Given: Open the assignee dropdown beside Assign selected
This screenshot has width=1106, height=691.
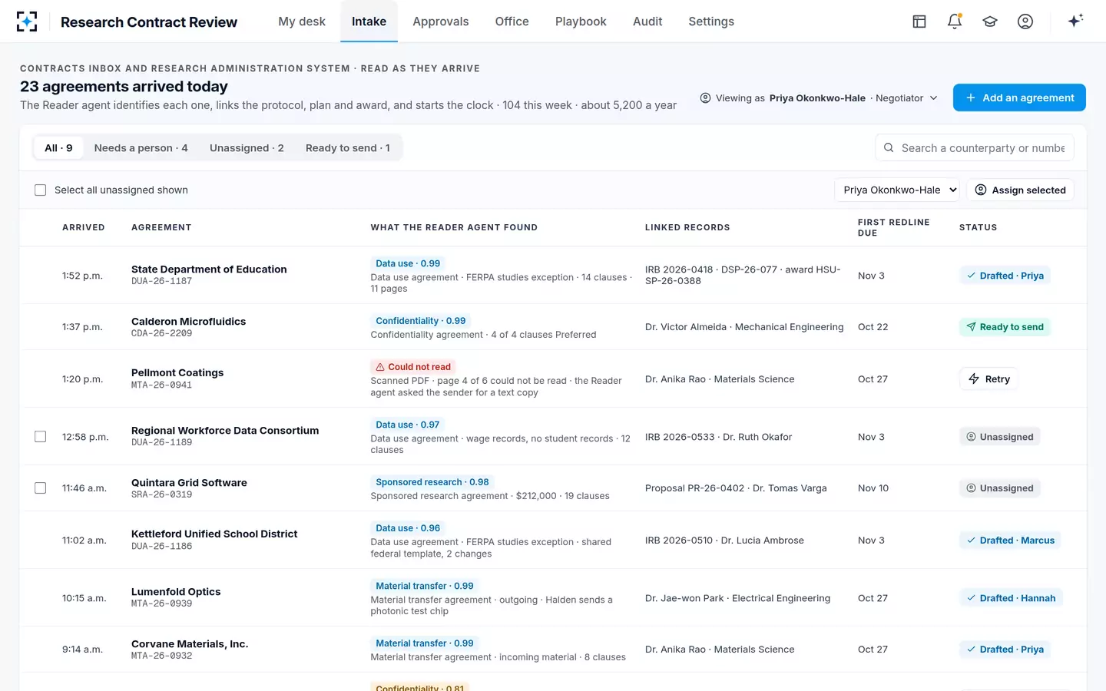Looking at the screenshot, I should (897, 190).
